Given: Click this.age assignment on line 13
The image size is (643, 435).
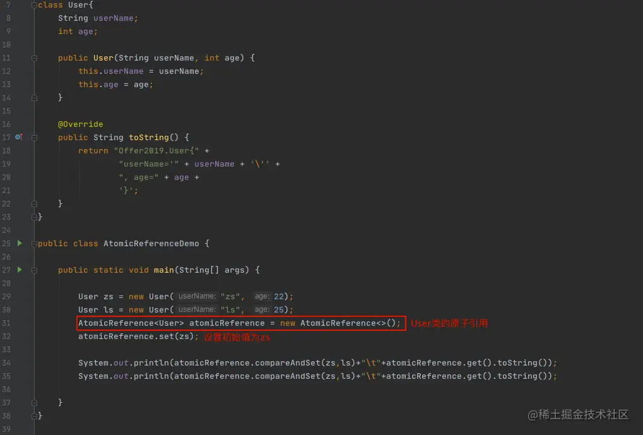Looking at the screenshot, I should coord(115,85).
